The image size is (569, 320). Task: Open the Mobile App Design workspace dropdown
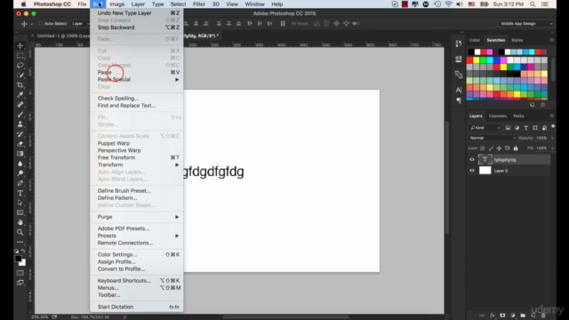click(x=525, y=24)
